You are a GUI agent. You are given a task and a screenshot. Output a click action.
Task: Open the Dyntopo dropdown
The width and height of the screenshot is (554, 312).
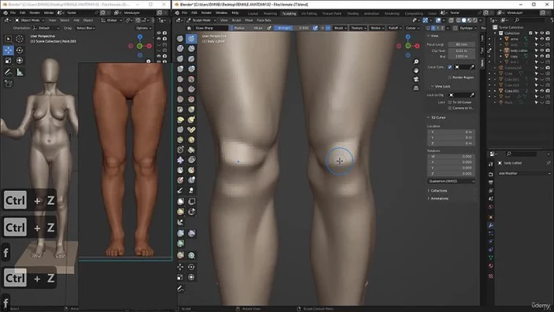[467, 28]
